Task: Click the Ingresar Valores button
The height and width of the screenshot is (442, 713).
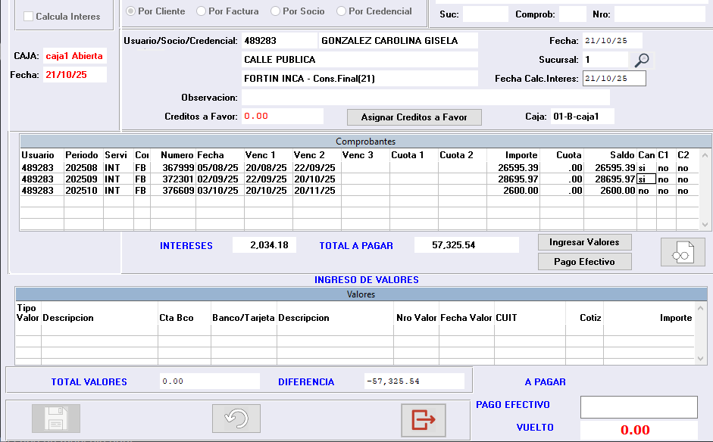Action: [x=584, y=242]
